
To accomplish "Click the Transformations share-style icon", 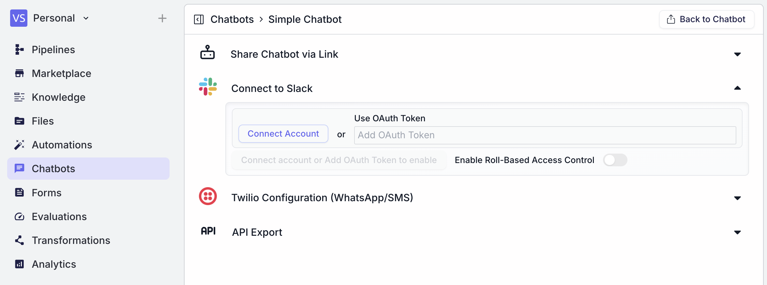I will click(x=19, y=240).
